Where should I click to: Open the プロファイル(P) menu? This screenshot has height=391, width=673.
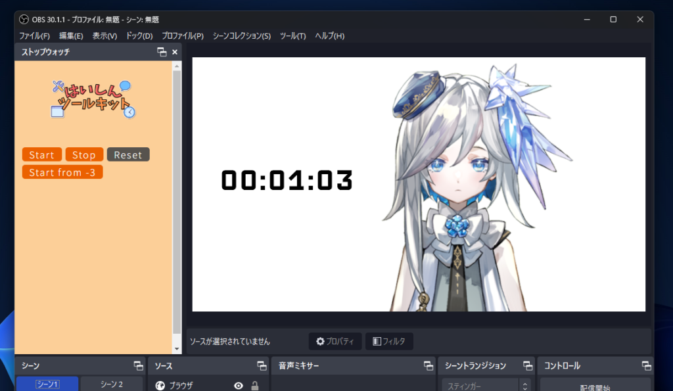tap(183, 36)
